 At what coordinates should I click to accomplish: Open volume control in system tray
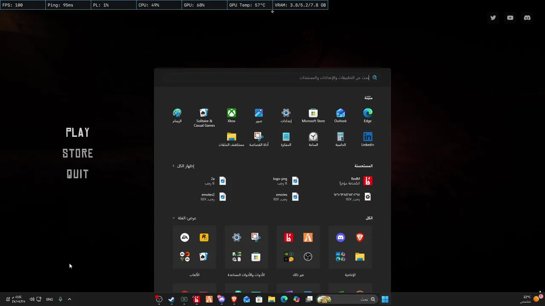pos(32,299)
